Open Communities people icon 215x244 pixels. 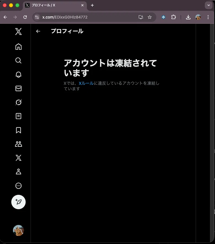18,144
